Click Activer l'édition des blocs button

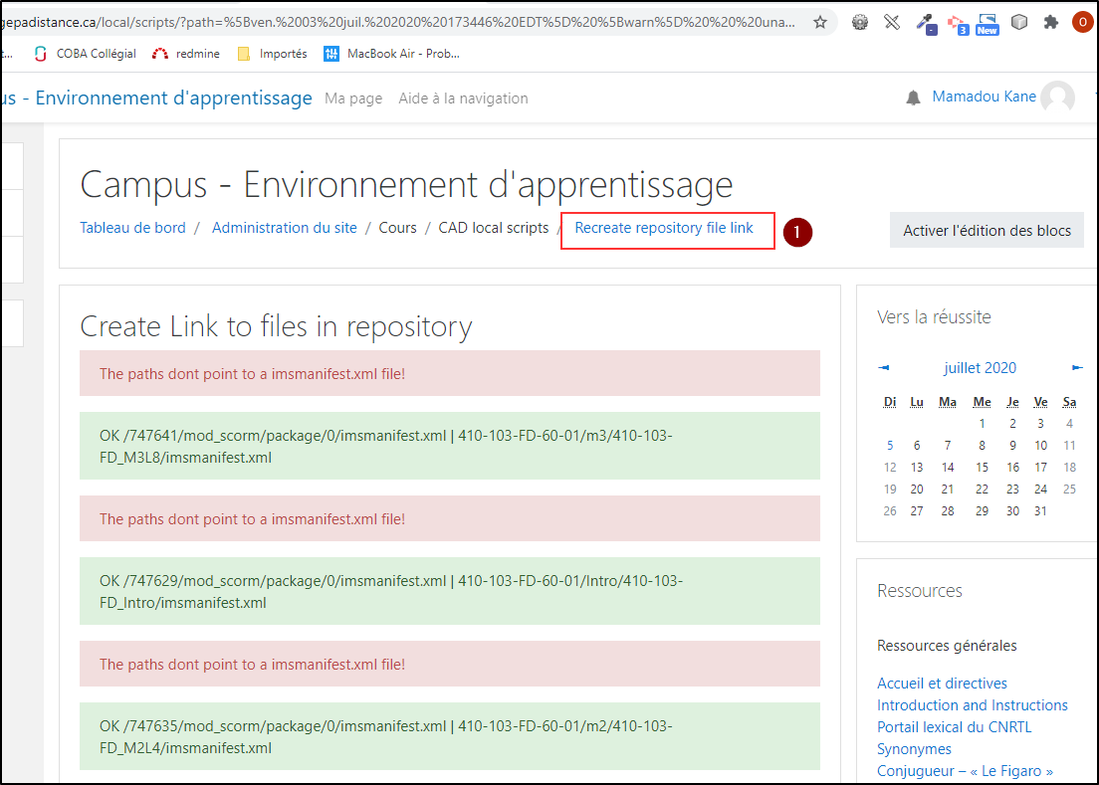point(987,230)
